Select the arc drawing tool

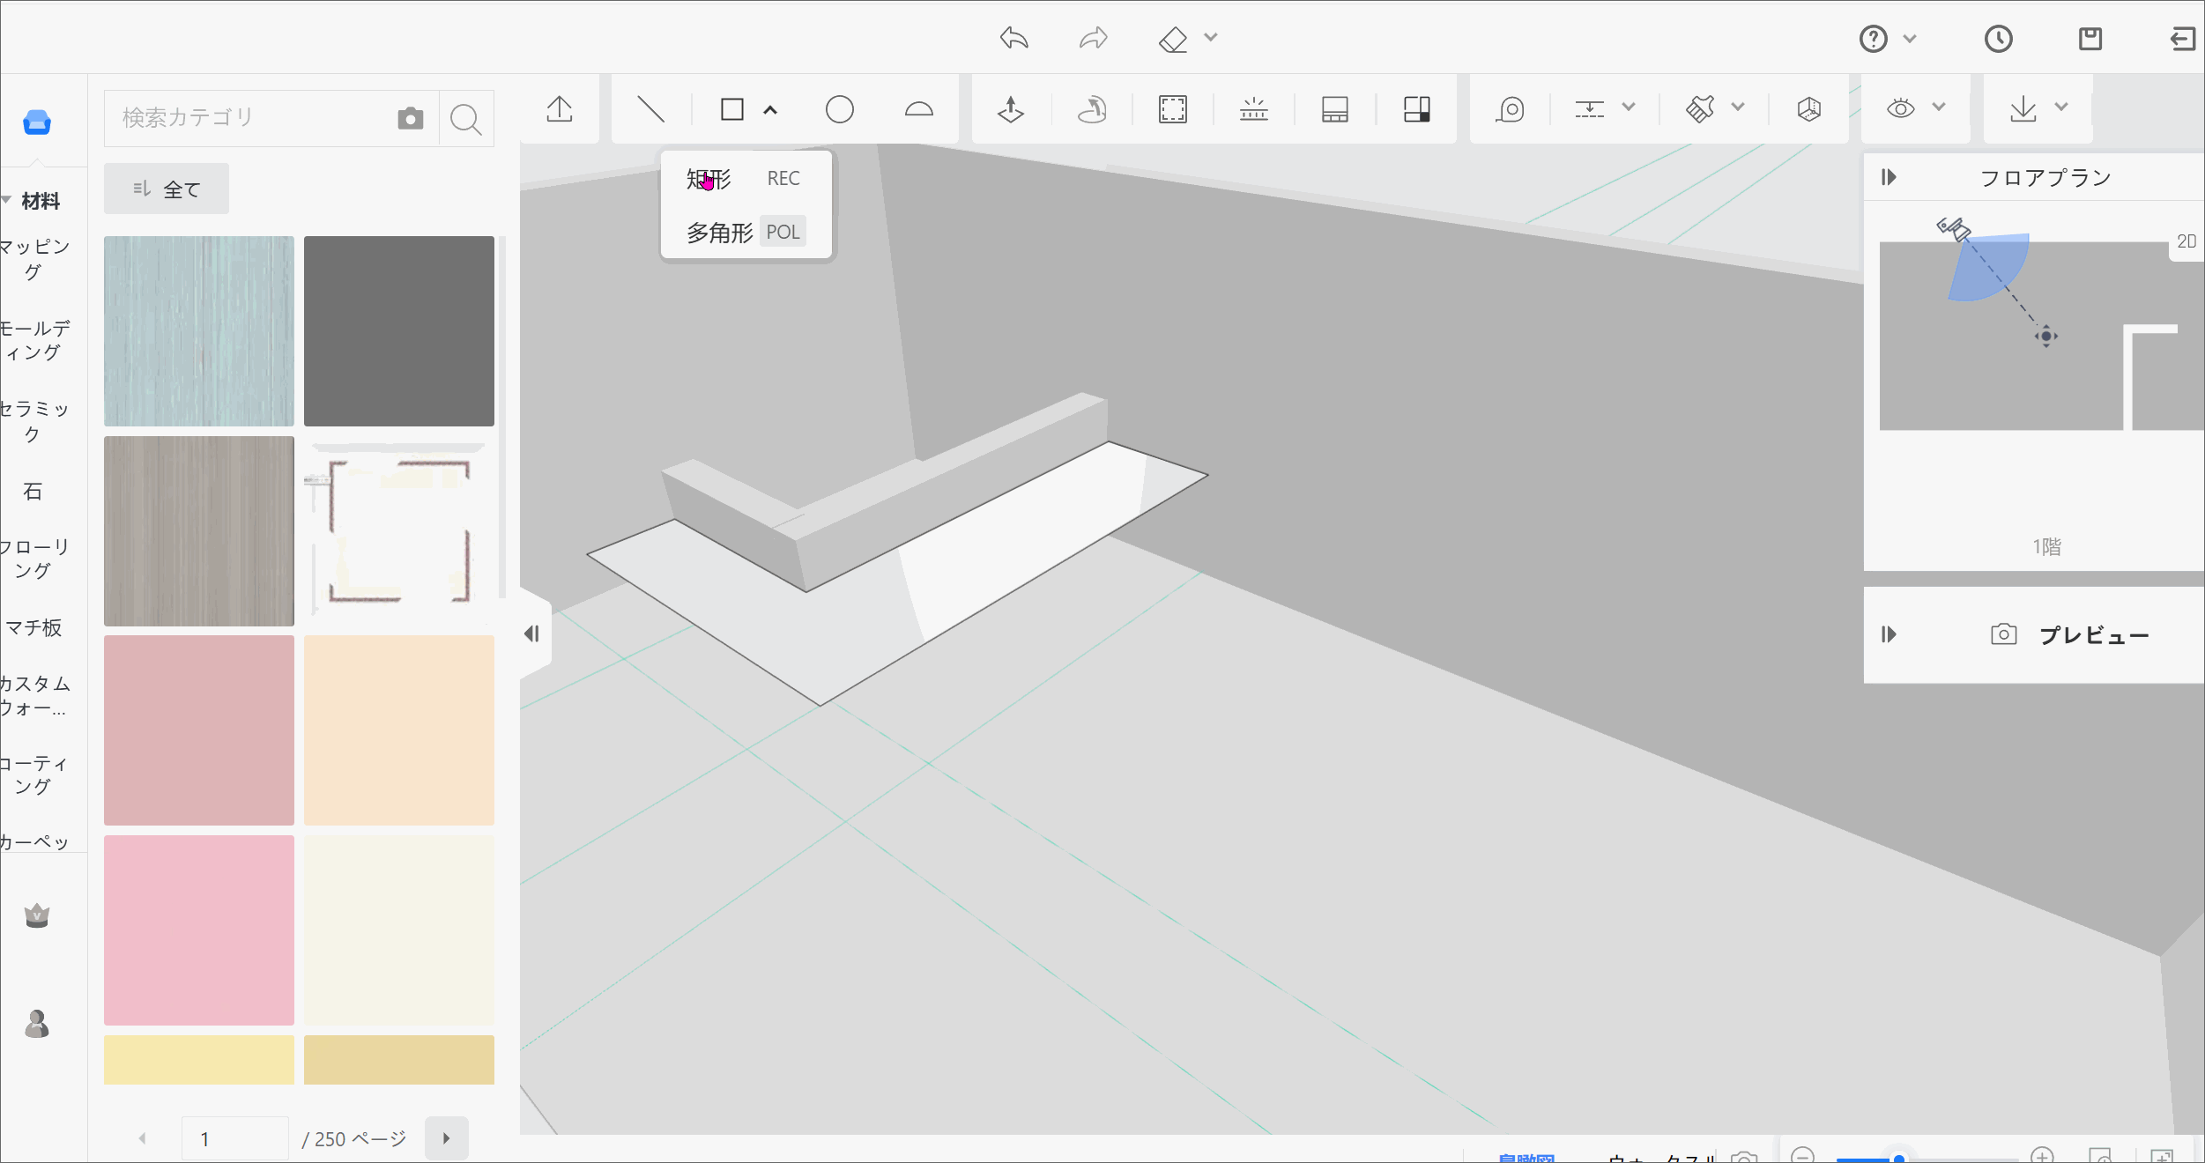point(919,109)
